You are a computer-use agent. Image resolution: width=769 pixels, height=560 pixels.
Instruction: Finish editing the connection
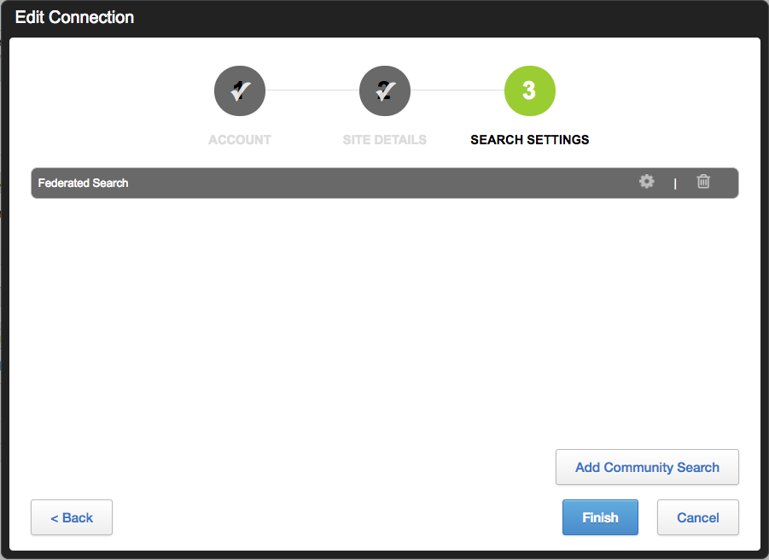(x=600, y=517)
